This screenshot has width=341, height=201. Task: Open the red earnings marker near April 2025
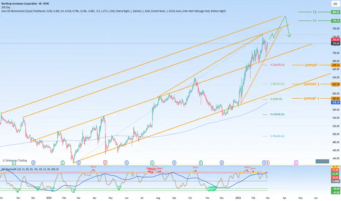coord(105,163)
